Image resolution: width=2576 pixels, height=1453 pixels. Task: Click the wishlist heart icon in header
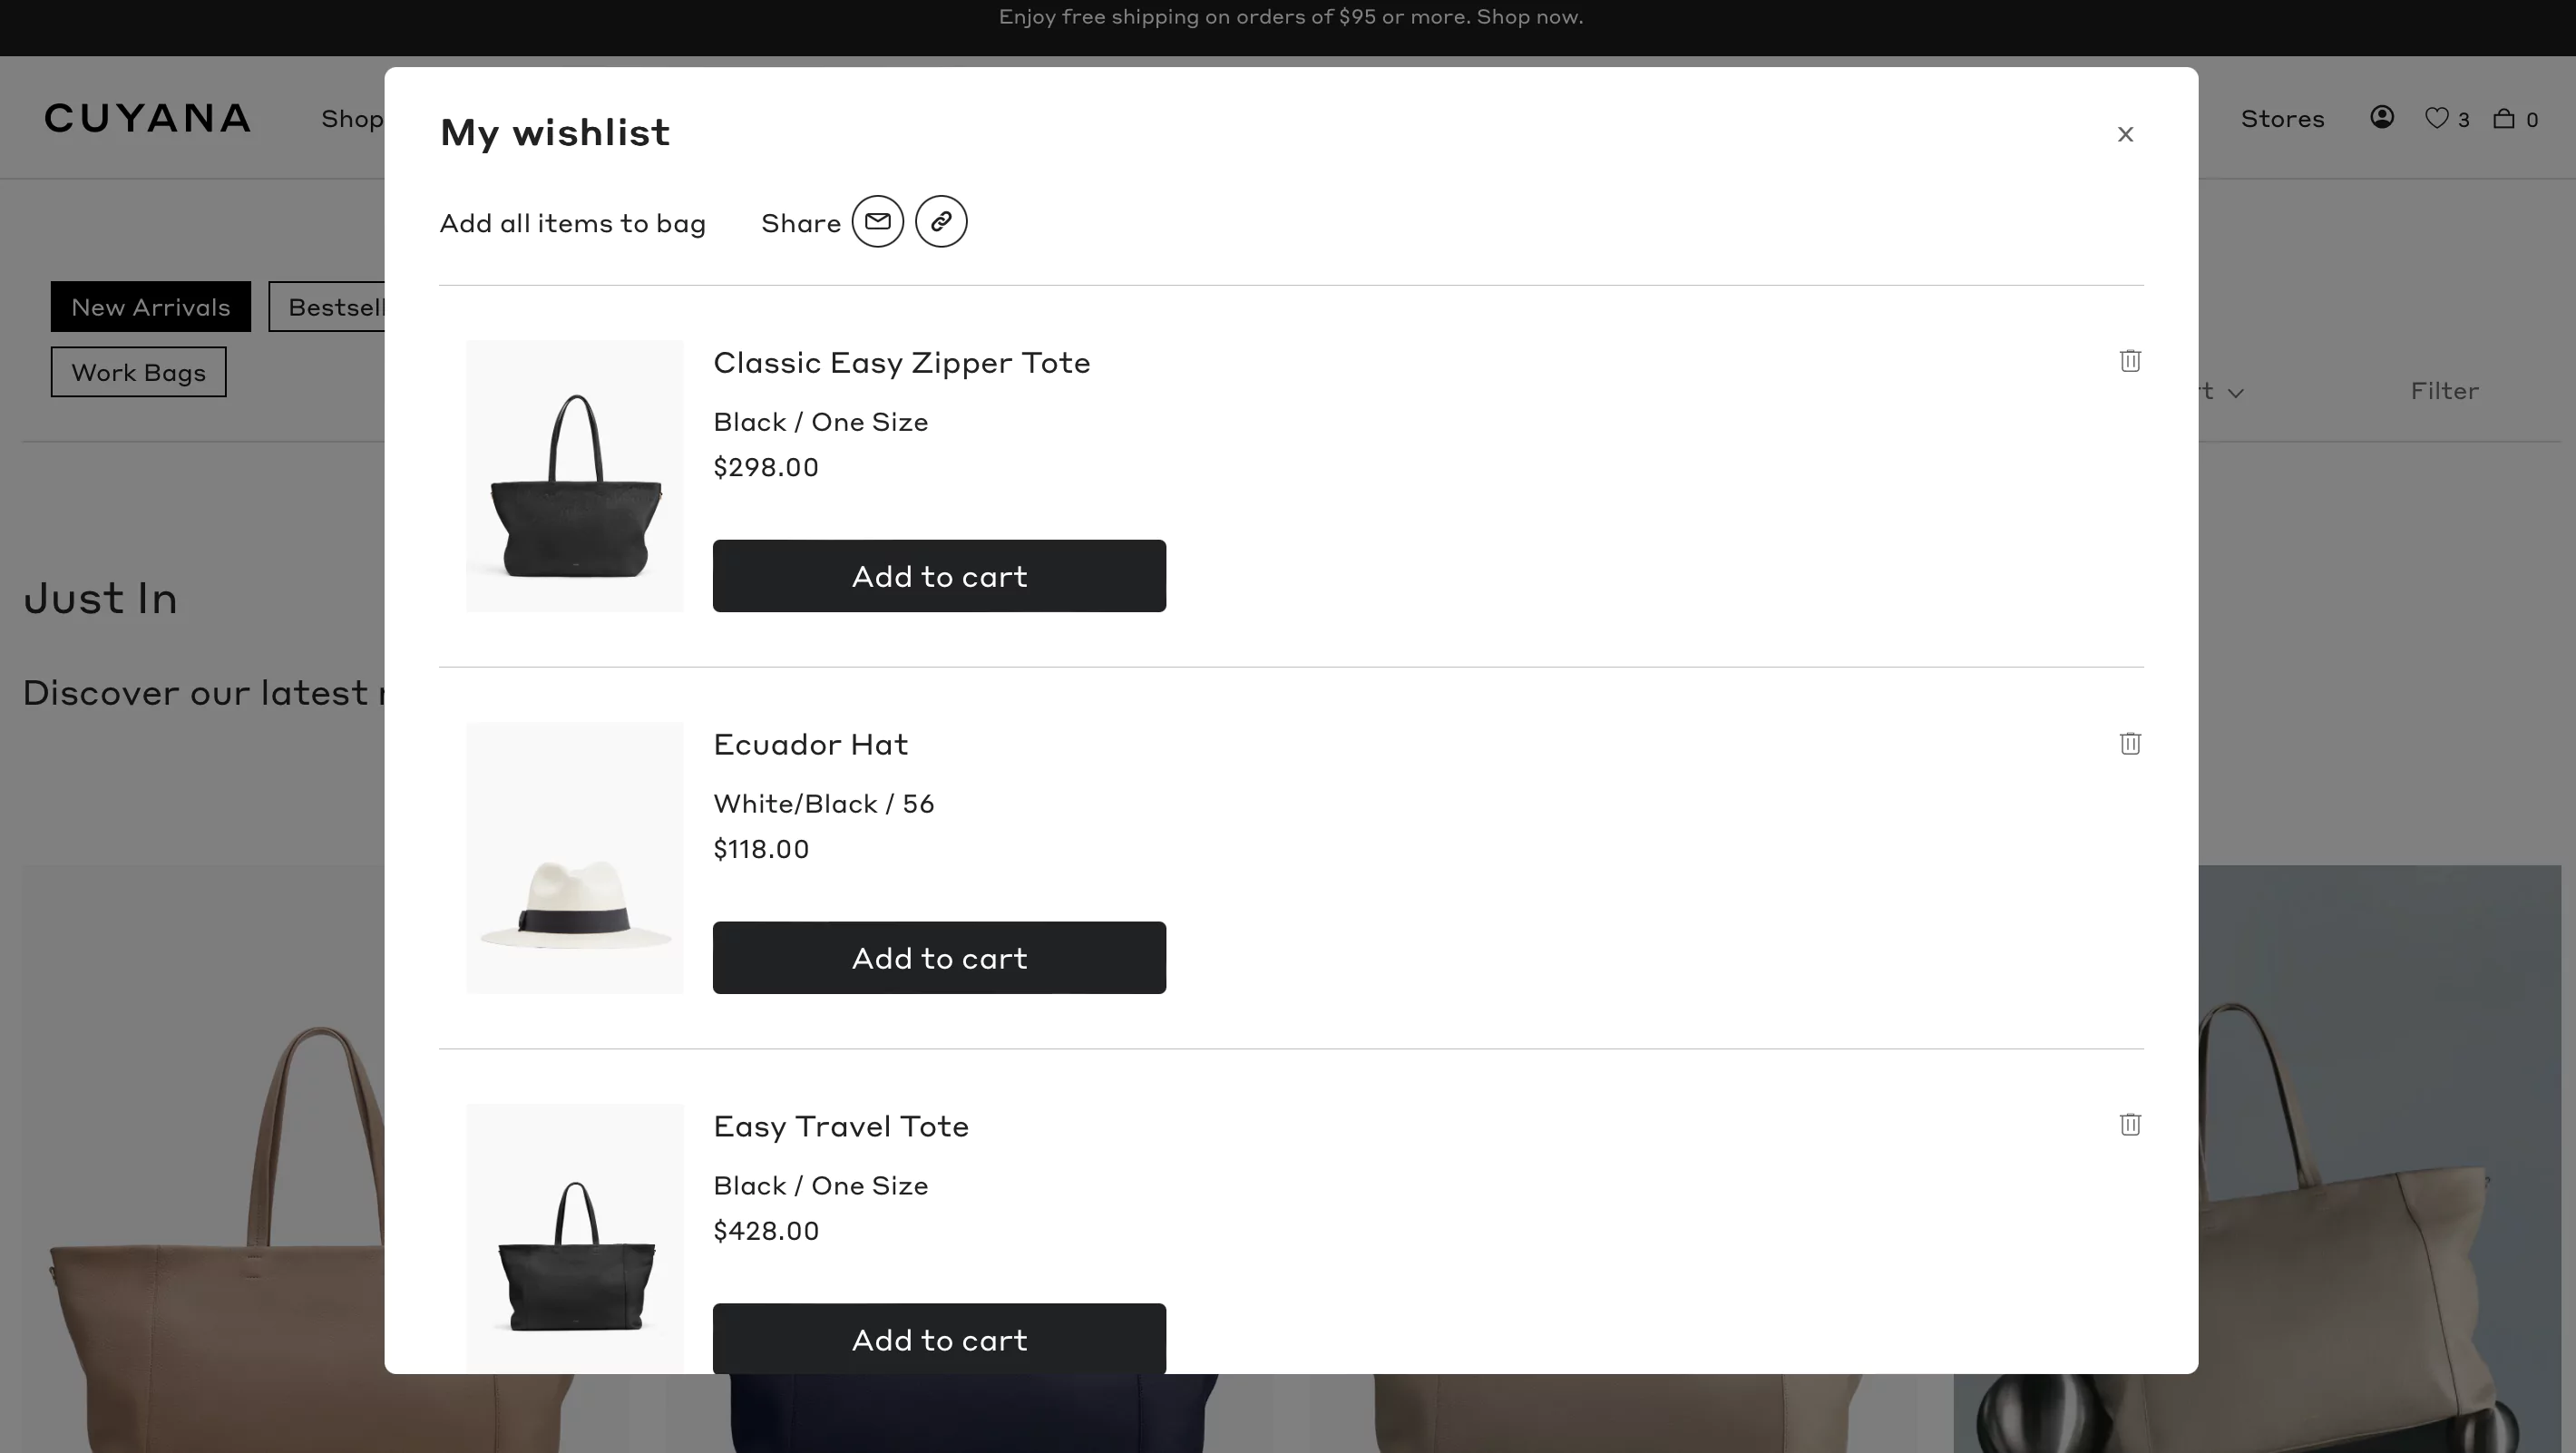(x=2438, y=117)
